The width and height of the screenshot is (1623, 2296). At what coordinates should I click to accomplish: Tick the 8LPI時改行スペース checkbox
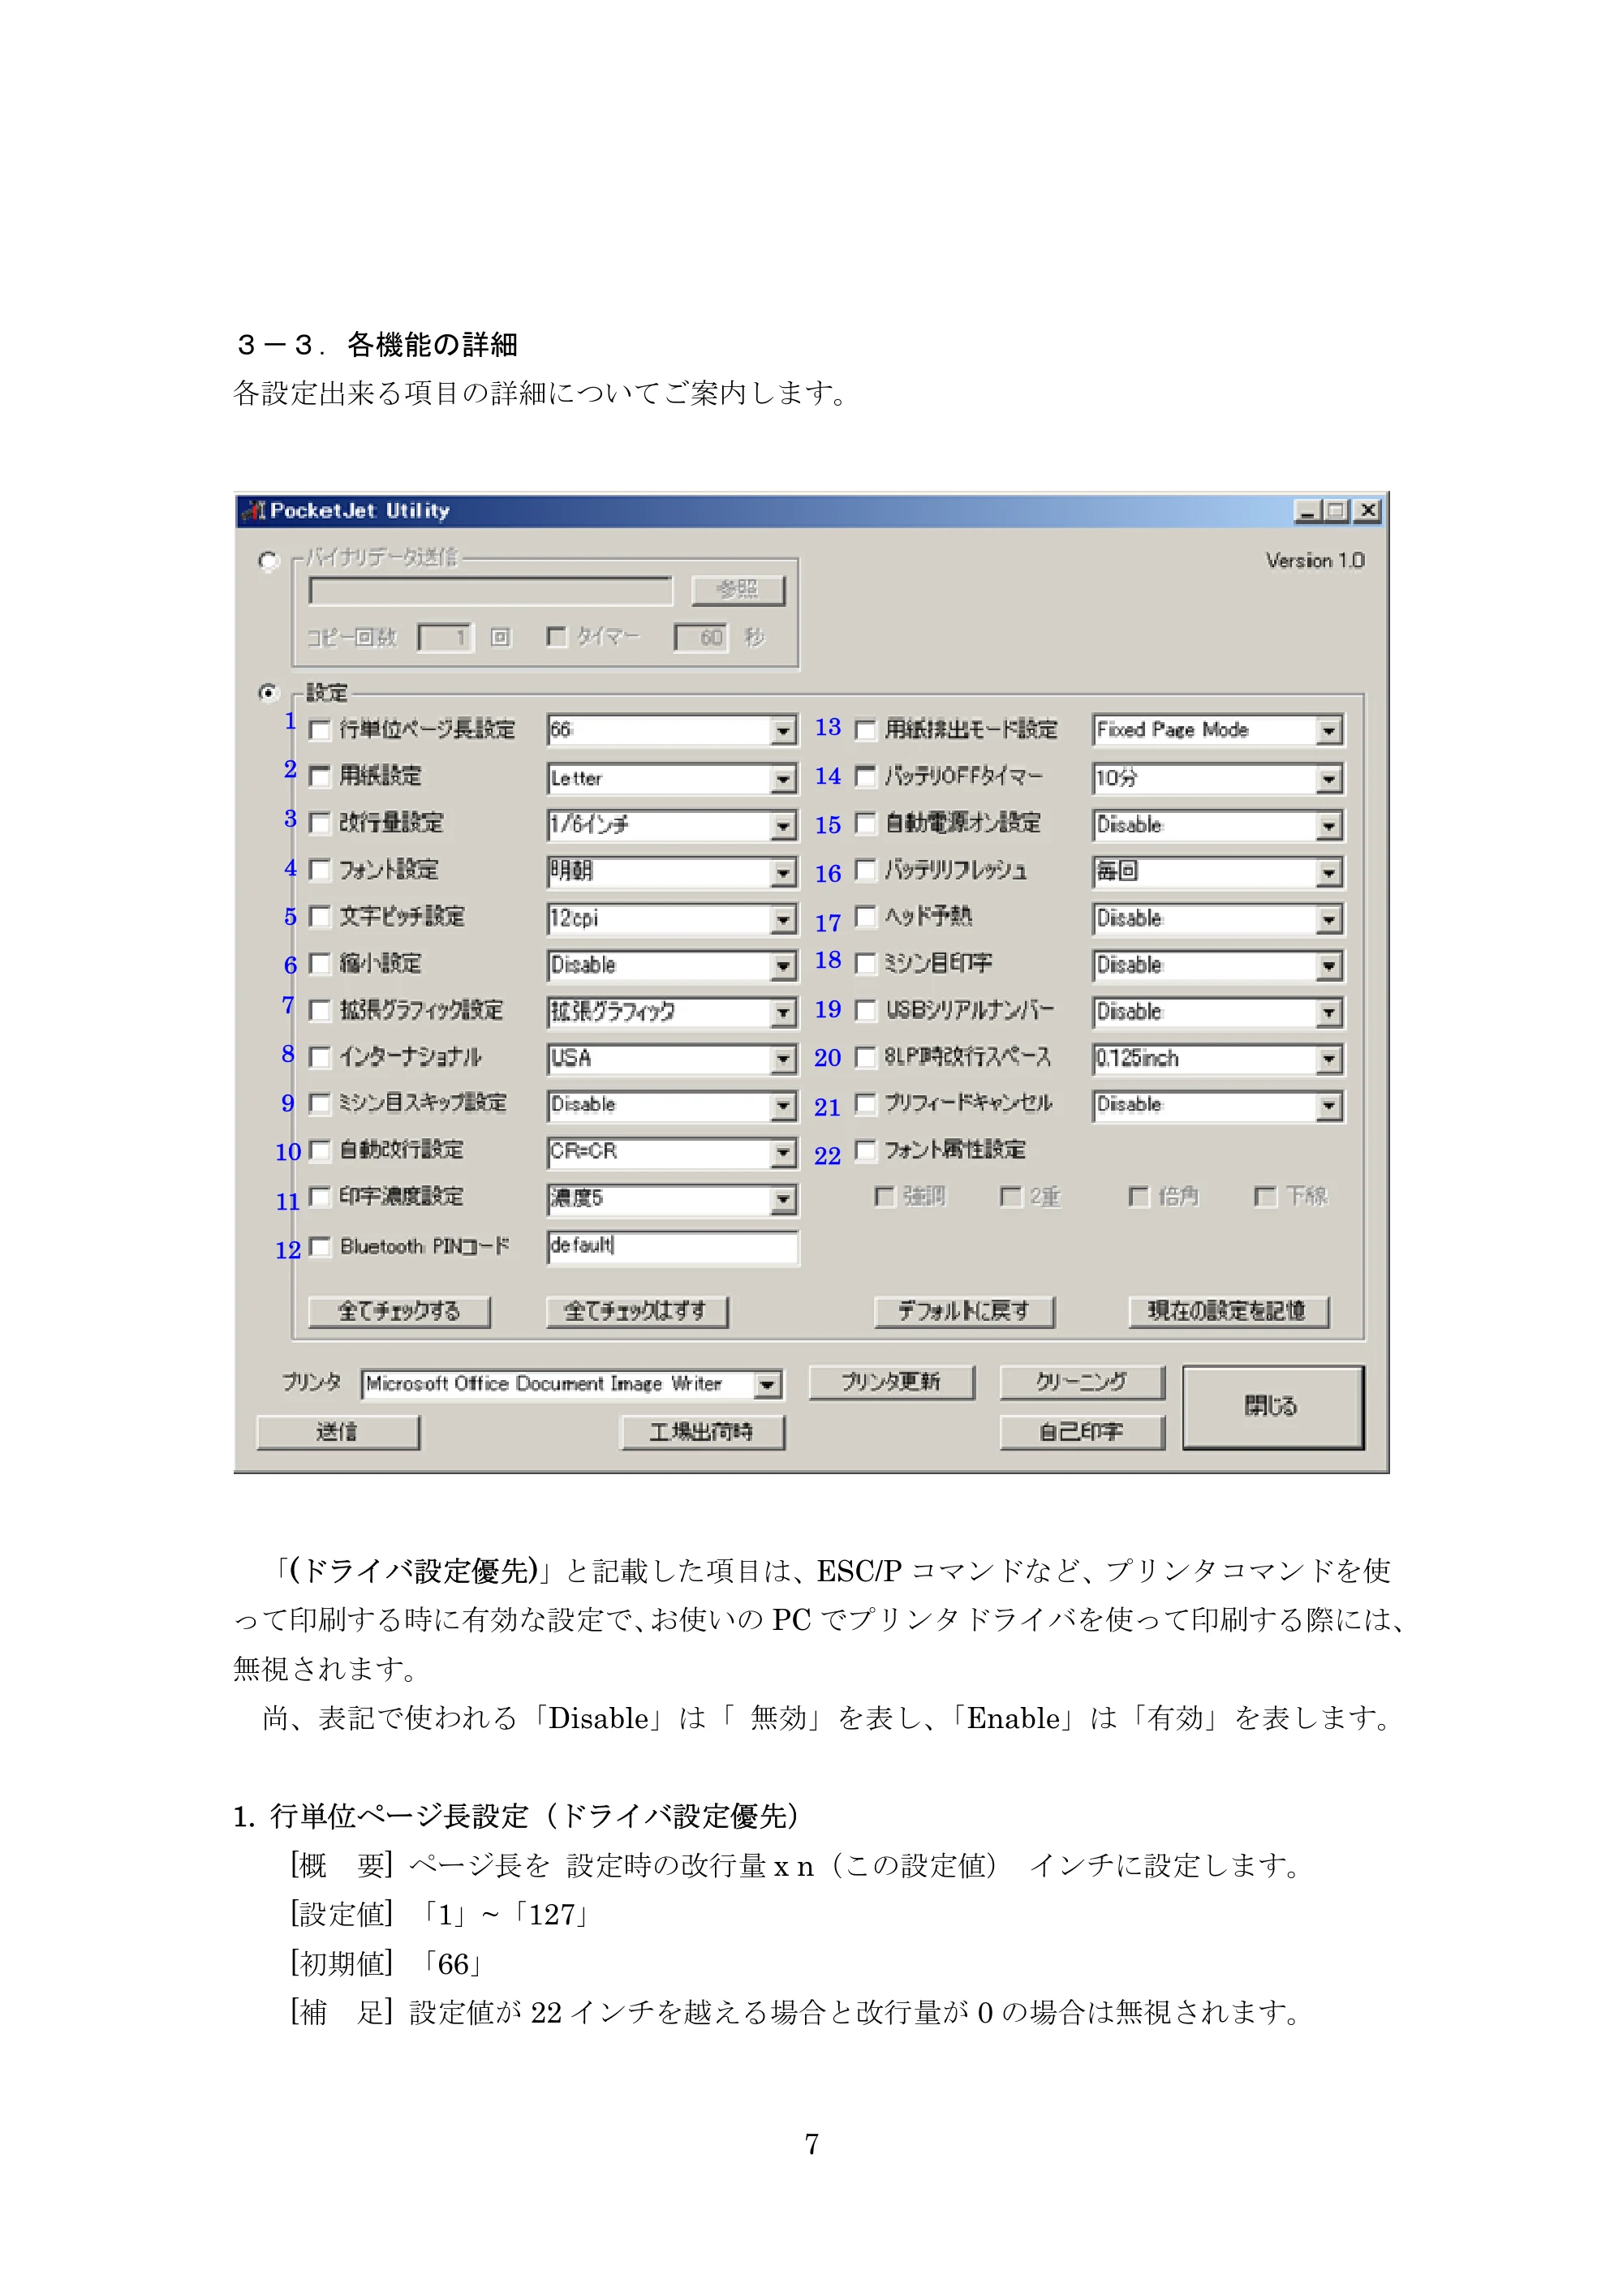(x=866, y=1057)
